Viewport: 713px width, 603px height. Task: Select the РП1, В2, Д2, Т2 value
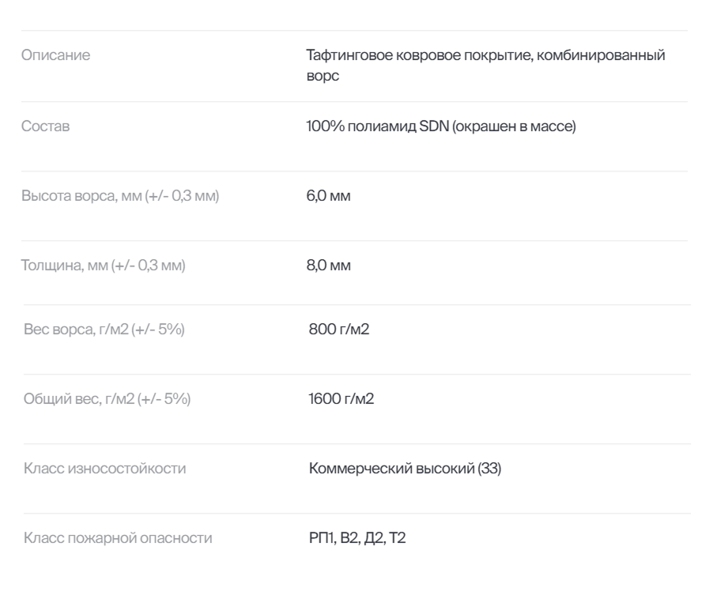(357, 538)
